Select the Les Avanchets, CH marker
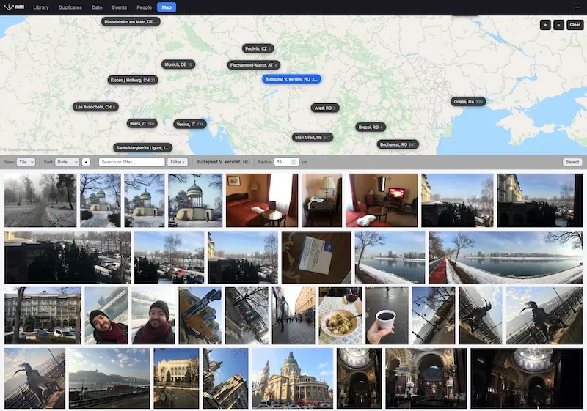 [95, 107]
